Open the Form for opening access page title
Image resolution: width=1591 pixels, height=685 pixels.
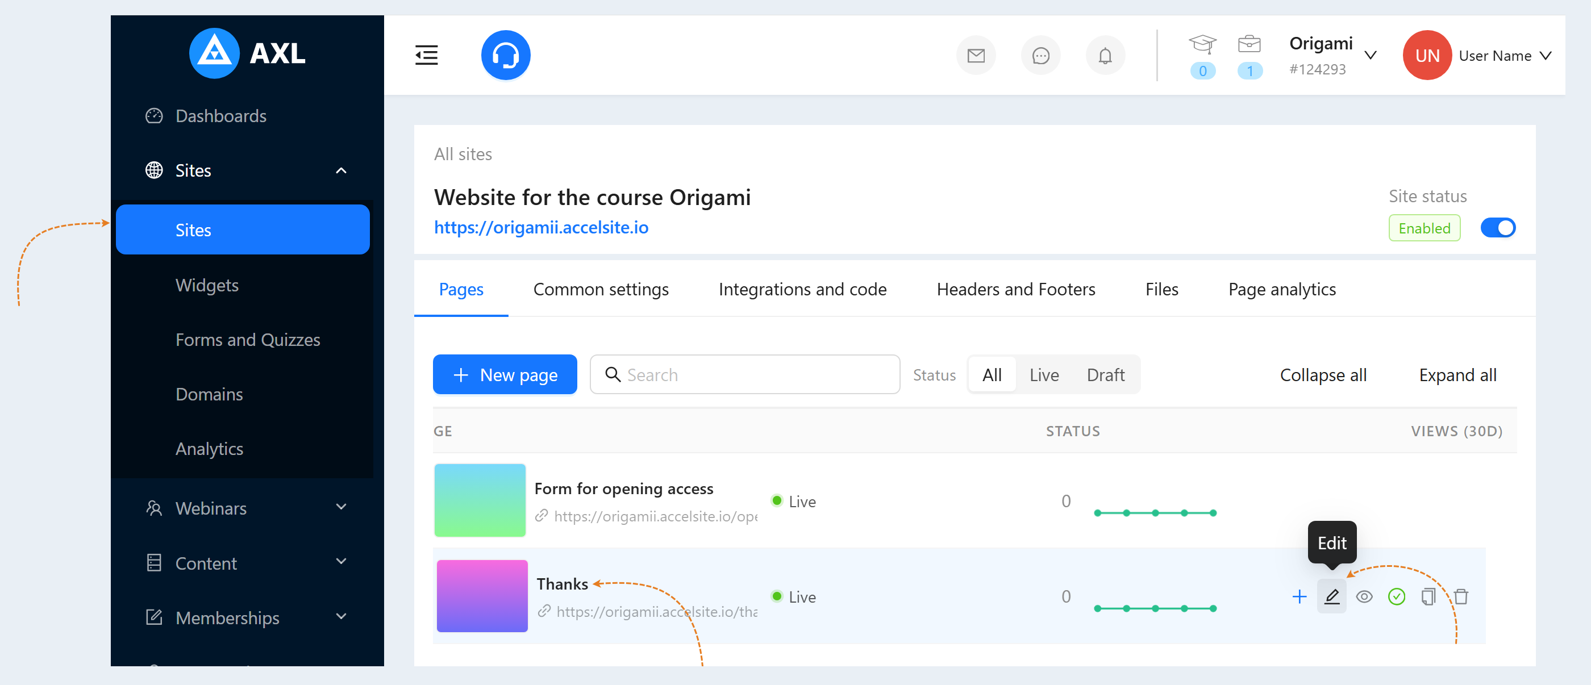tap(623, 488)
